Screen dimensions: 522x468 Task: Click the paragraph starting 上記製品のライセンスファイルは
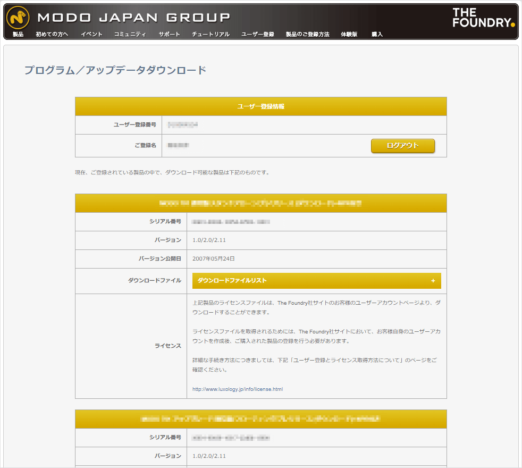pos(317,307)
